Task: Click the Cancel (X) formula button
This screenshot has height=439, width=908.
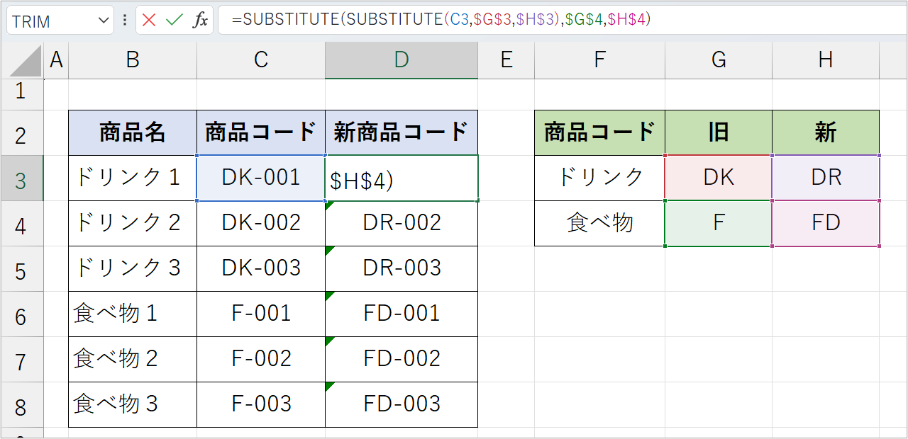Action: pos(149,20)
